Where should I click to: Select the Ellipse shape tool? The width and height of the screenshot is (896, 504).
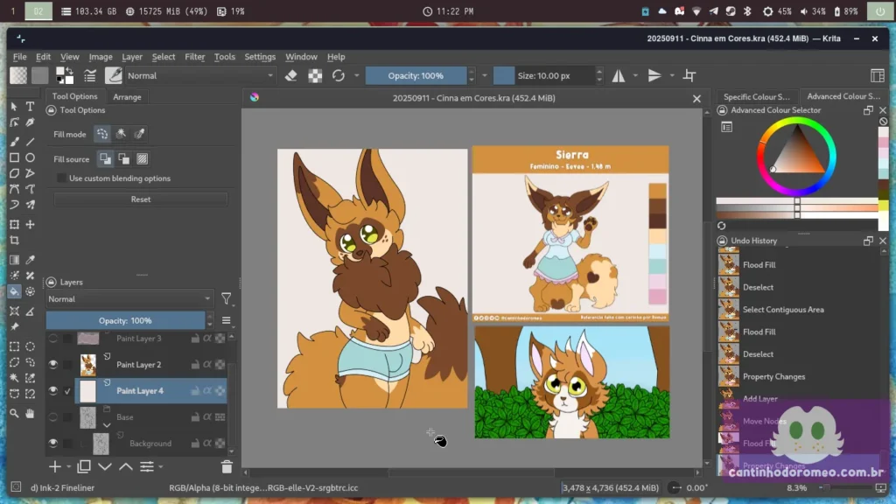(x=31, y=157)
